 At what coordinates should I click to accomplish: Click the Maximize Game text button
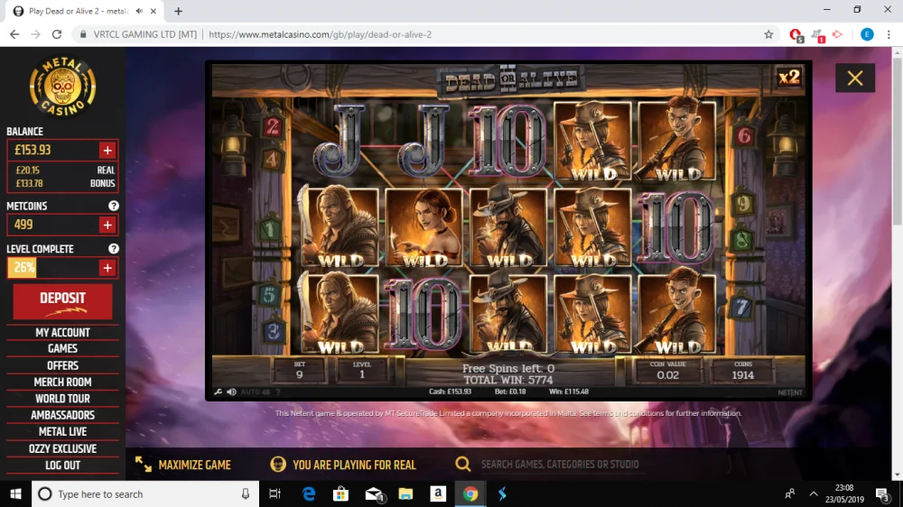click(x=195, y=465)
